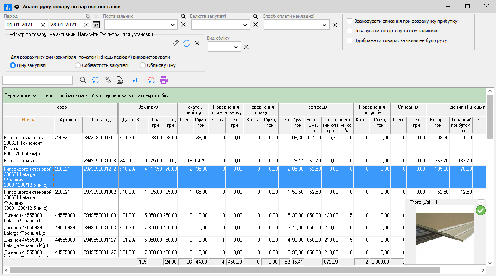Expand the Постачальник dropdown
This screenshot has width=496, height=276.
coord(173,25)
